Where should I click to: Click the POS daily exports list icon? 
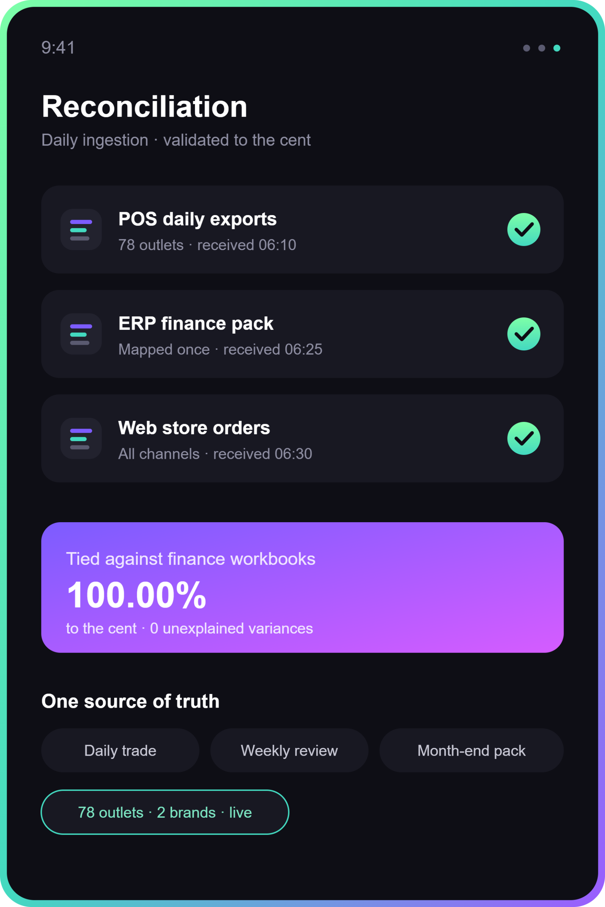tap(81, 230)
